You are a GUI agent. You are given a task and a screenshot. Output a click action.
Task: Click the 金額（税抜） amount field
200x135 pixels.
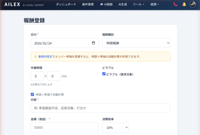[x=64, y=127]
